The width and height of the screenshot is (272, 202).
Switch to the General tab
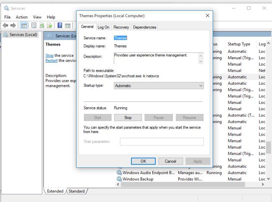[87, 27]
